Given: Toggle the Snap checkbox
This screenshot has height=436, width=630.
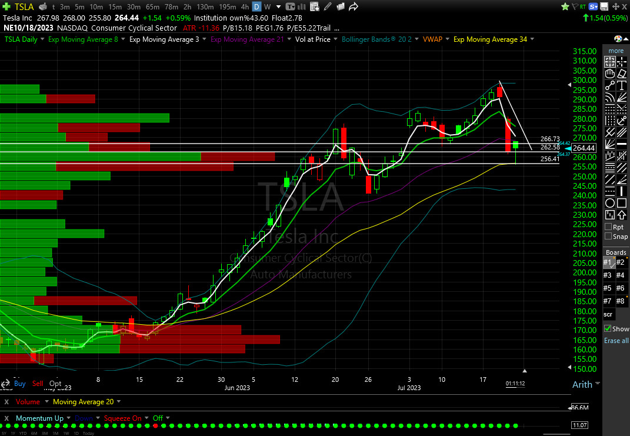Looking at the screenshot, I should click(608, 237).
